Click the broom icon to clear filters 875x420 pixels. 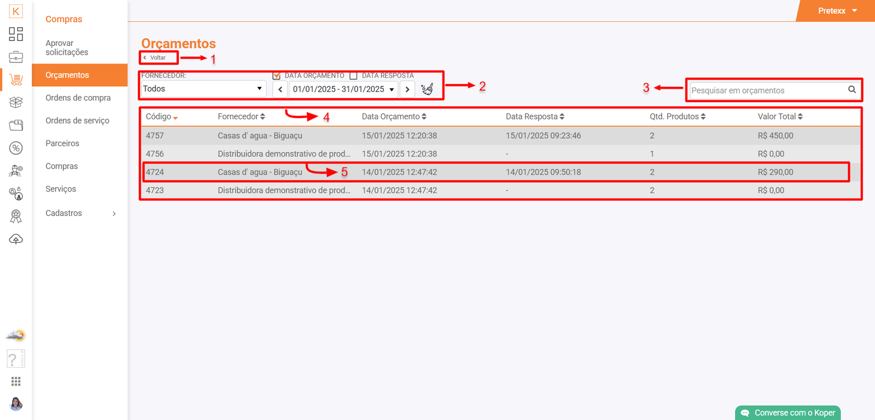[x=427, y=89]
